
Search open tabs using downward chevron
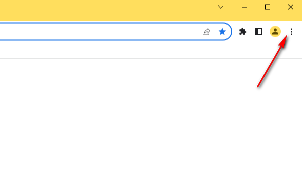point(221,7)
